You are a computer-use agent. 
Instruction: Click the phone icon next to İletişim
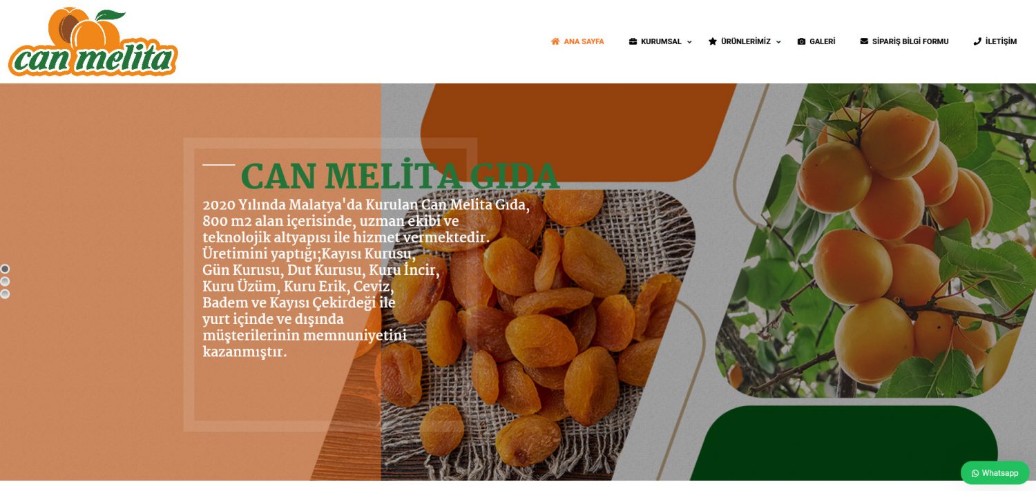(x=977, y=41)
